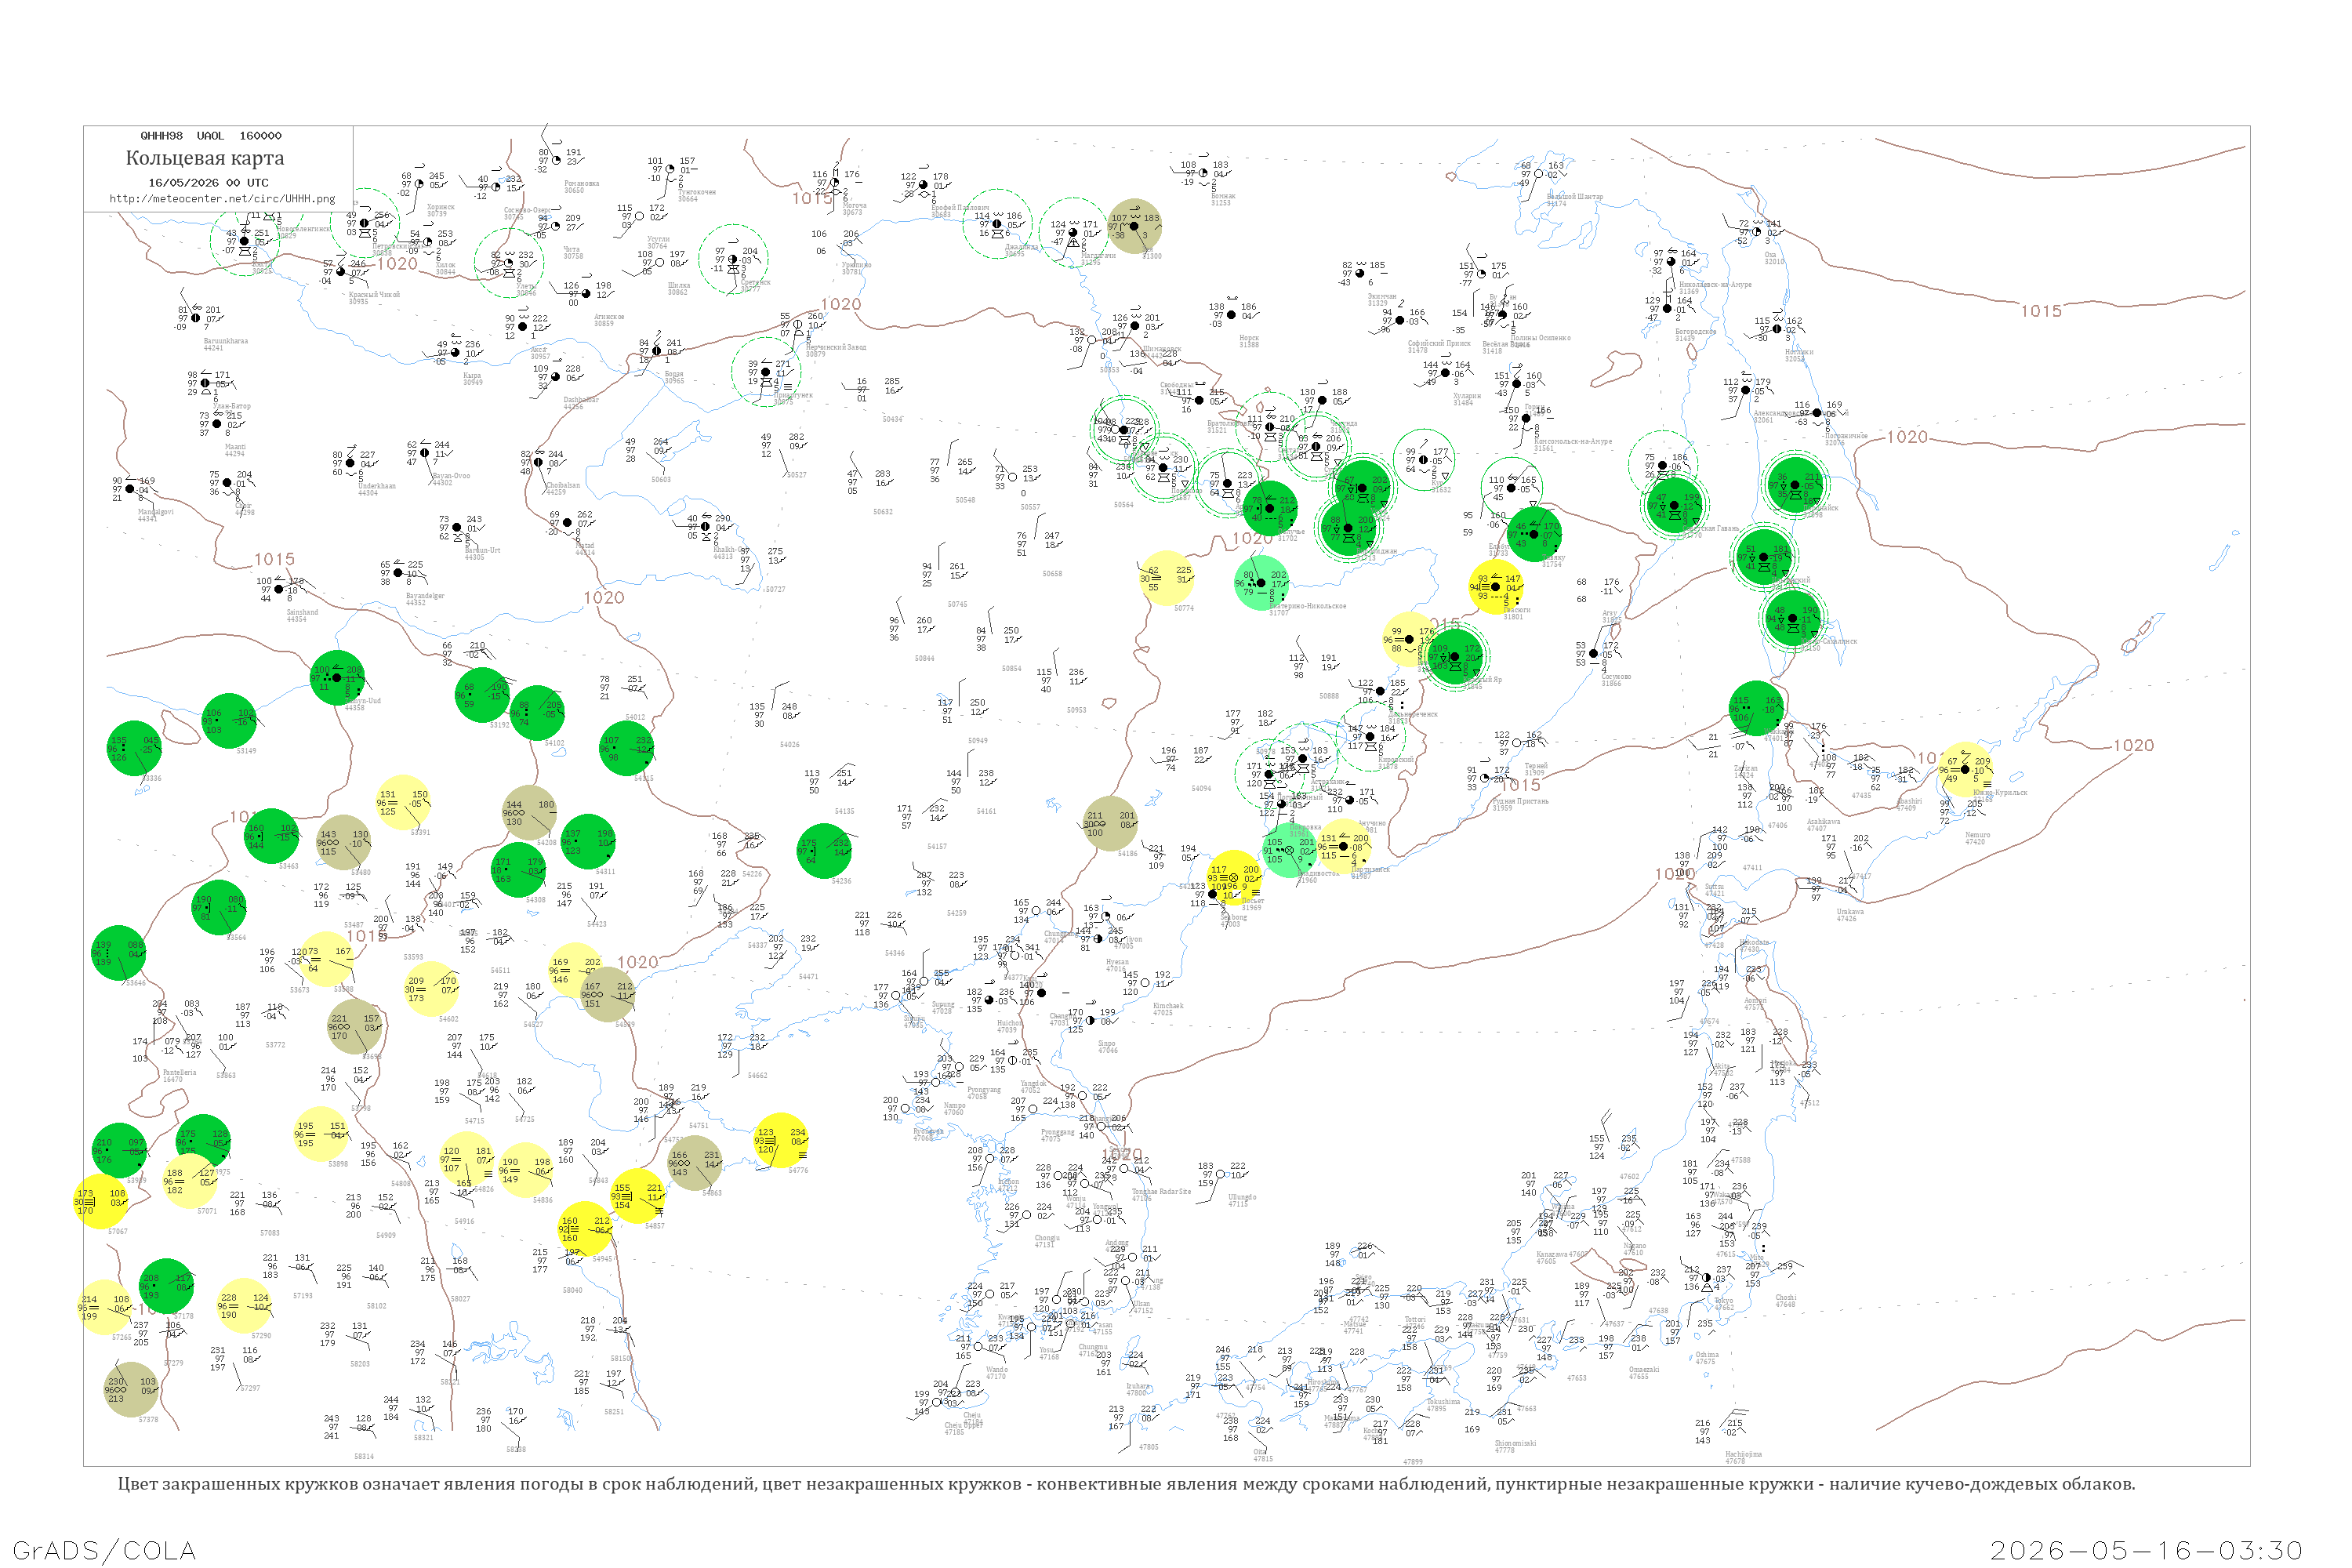Click the station plot symbol above "Оха"
Screen dimensions: 2352x1568
tap(1756, 231)
